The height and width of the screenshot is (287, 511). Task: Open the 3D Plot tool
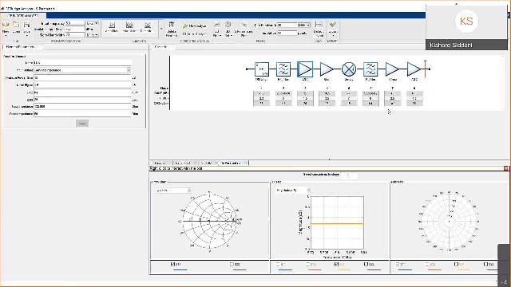point(228,29)
